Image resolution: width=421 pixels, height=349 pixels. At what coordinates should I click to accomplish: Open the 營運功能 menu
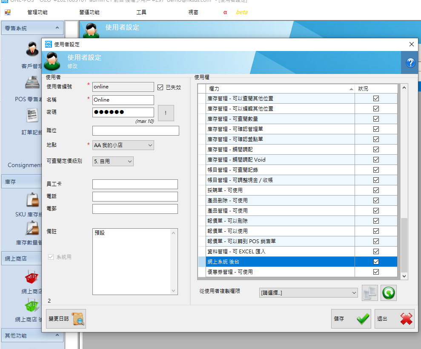(89, 12)
